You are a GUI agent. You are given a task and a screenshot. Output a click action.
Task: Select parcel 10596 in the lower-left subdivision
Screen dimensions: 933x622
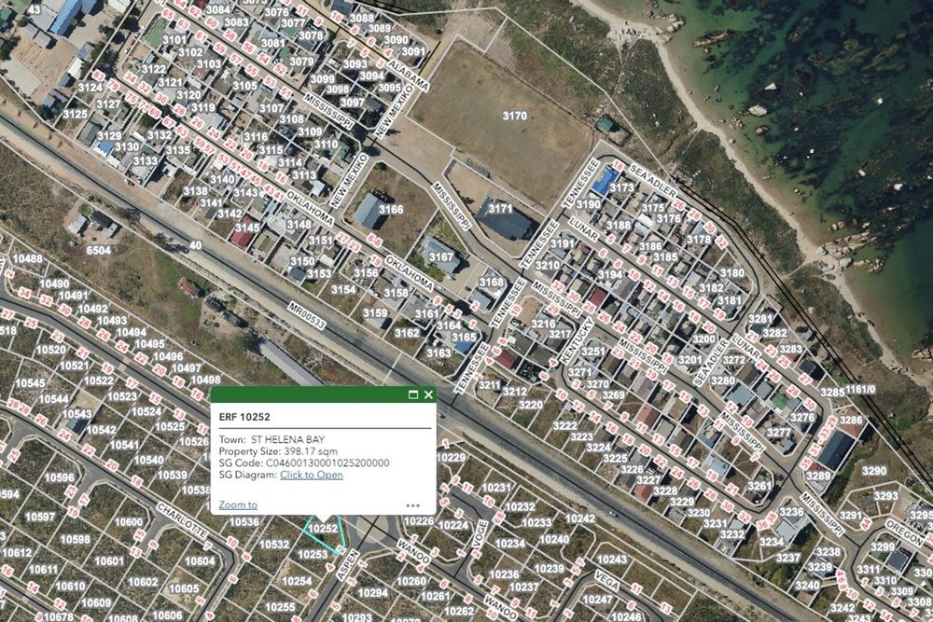[60, 477]
